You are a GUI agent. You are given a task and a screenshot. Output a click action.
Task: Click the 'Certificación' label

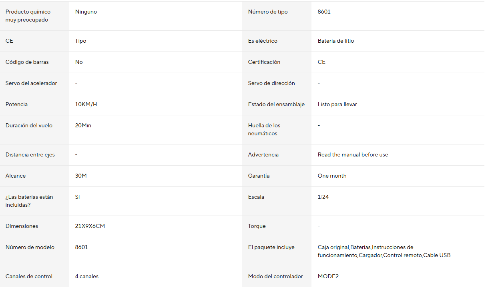[x=264, y=62]
